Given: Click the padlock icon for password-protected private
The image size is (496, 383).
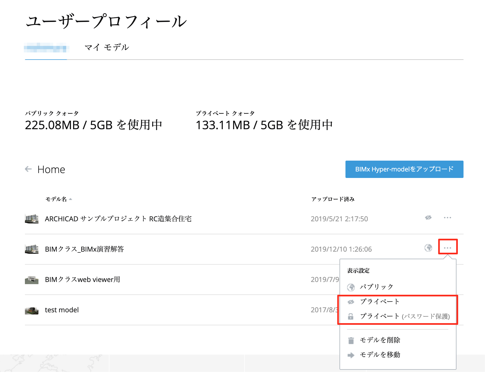Looking at the screenshot, I should 351,316.
